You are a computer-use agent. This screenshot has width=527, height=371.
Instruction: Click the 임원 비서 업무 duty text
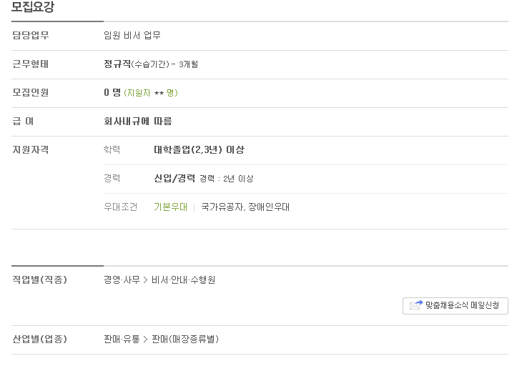click(132, 35)
